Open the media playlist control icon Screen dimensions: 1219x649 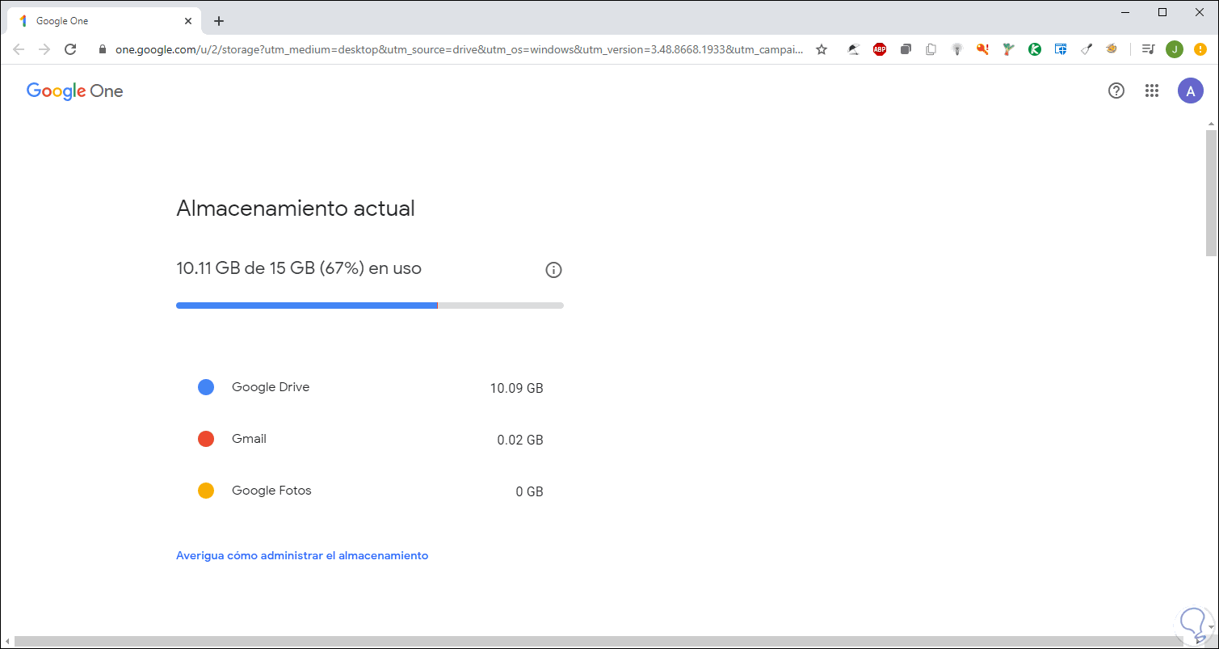pos(1148,49)
